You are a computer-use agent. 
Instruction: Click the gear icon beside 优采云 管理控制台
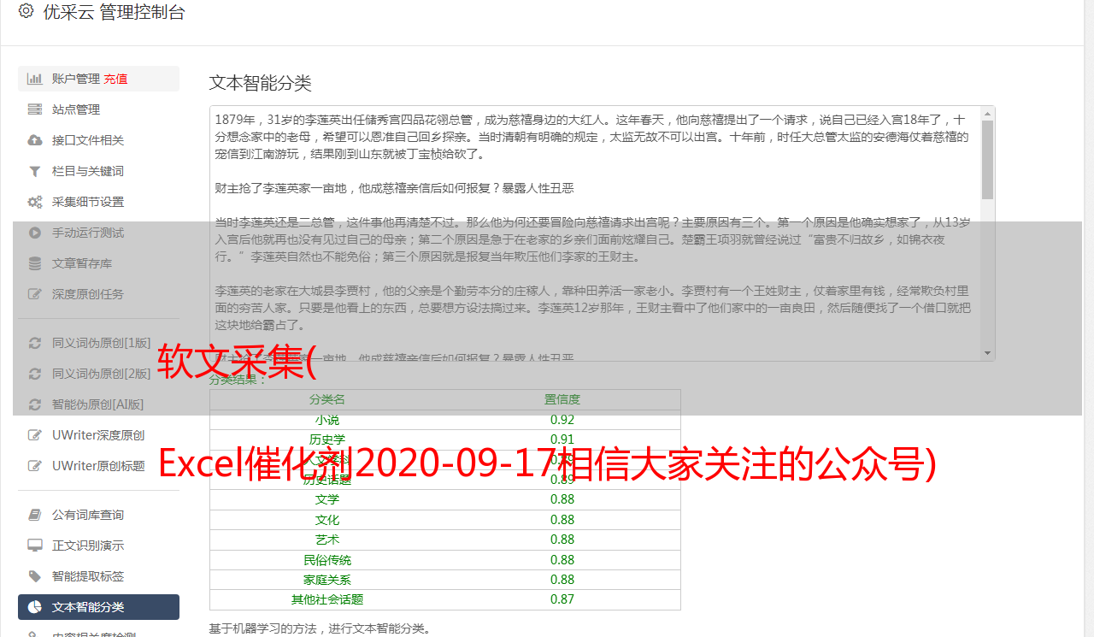(x=26, y=11)
